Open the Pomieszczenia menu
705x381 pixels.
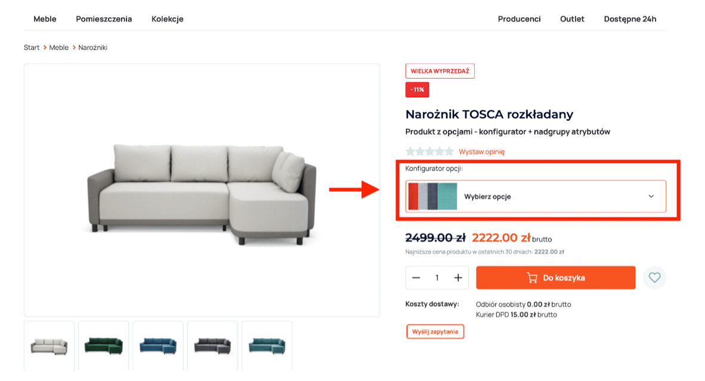(x=104, y=19)
